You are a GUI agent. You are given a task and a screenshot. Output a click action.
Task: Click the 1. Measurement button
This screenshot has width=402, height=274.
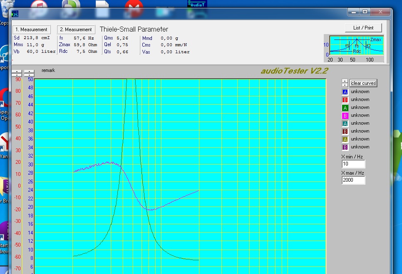pos(32,30)
